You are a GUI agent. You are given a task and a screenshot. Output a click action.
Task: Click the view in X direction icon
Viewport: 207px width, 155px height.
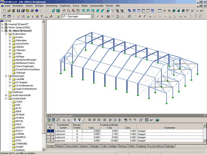(x=84, y=11)
